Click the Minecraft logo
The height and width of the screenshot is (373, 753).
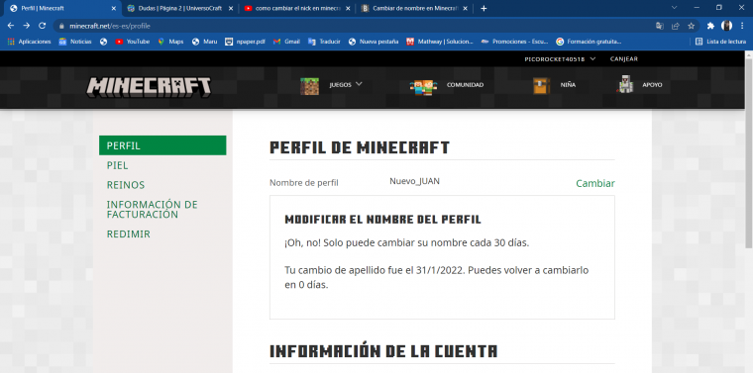pos(149,87)
